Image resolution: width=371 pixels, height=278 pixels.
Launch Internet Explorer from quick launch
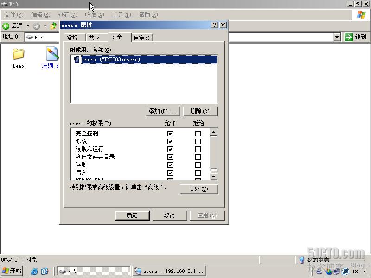click(34, 271)
